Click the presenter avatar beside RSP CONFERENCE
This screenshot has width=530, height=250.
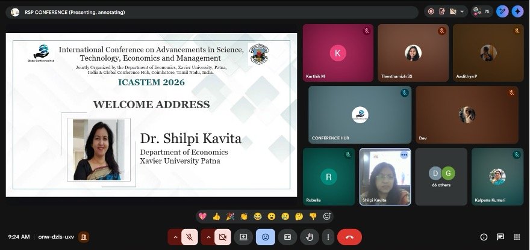coord(15,12)
